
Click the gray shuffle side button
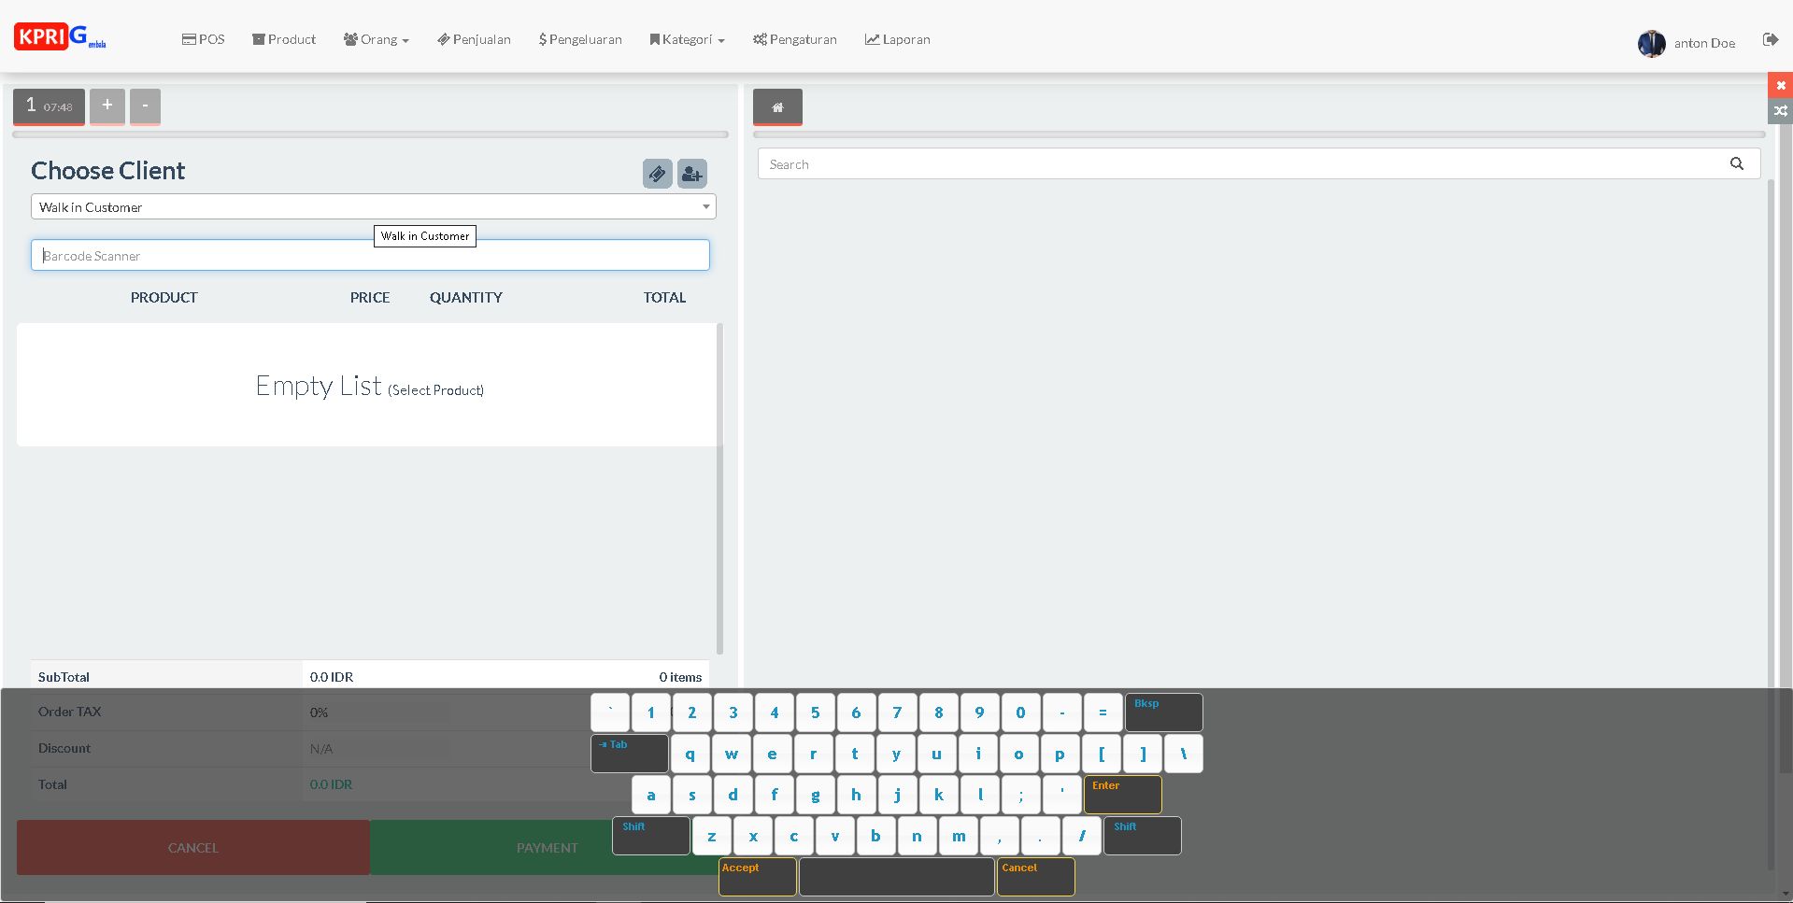tap(1780, 111)
